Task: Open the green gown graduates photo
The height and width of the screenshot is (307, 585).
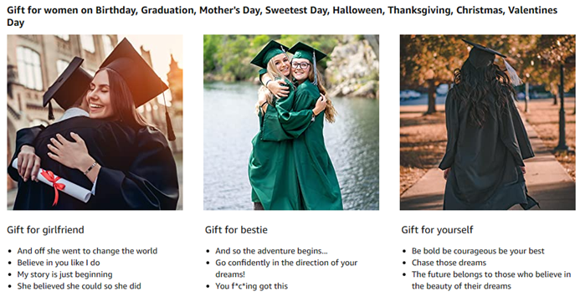Action: (x=291, y=122)
